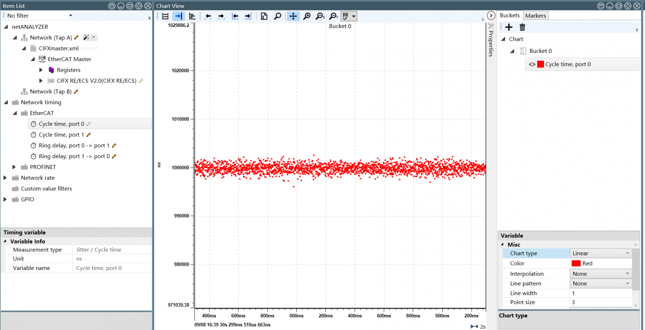
Task: Expand the PROFINET folder in tree
Action: [14, 167]
